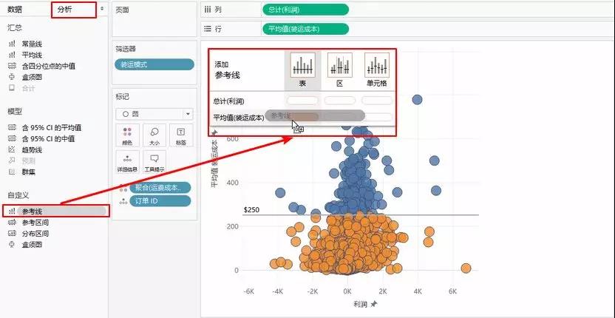
Task: Click the 总计(利润) pill on columns shelf
Action: [305, 10]
